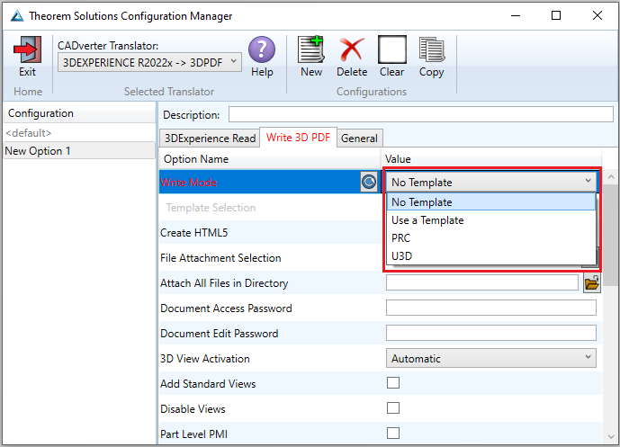Choose Use a Template option
620x447 pixels.
pos(490,220)
